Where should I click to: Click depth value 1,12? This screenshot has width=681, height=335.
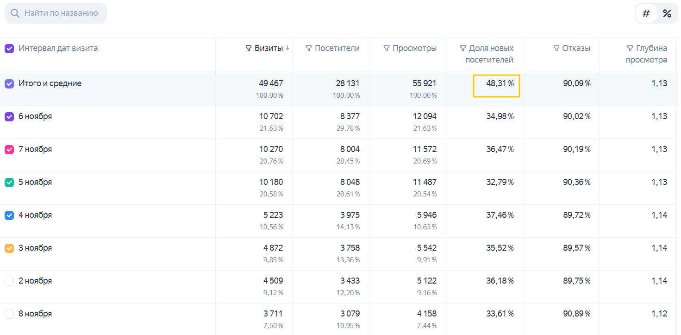click(659, 314)
